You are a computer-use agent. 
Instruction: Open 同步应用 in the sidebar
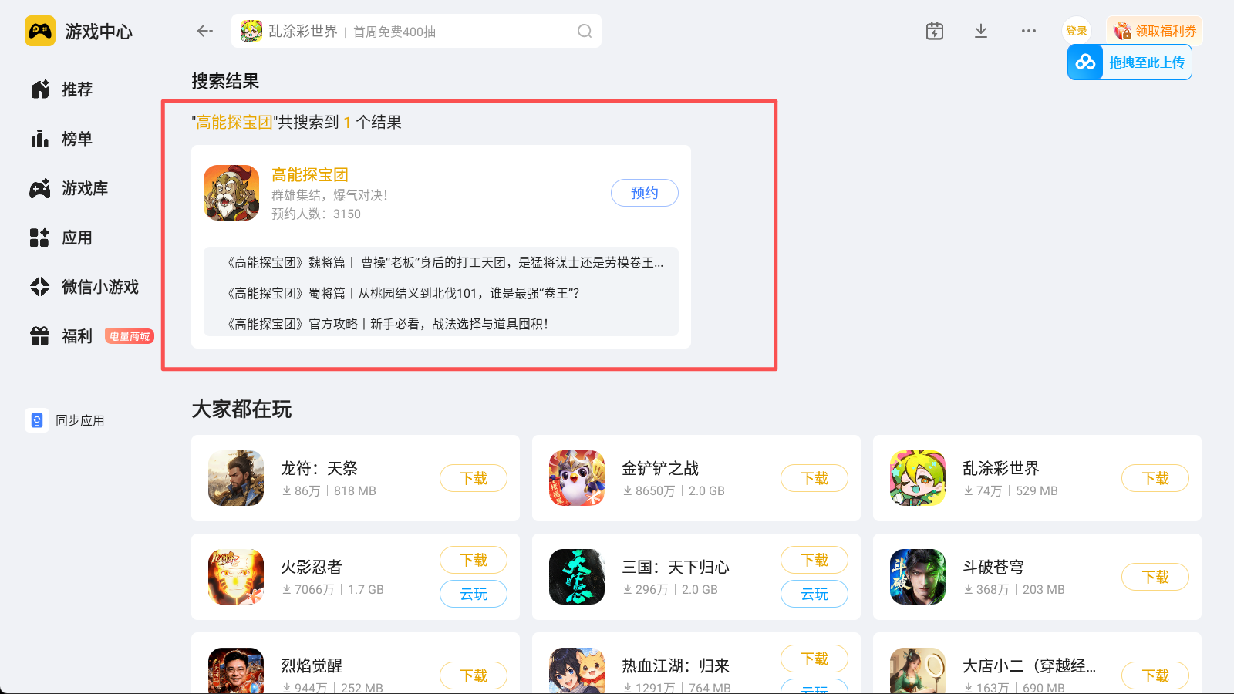[66, 420]
